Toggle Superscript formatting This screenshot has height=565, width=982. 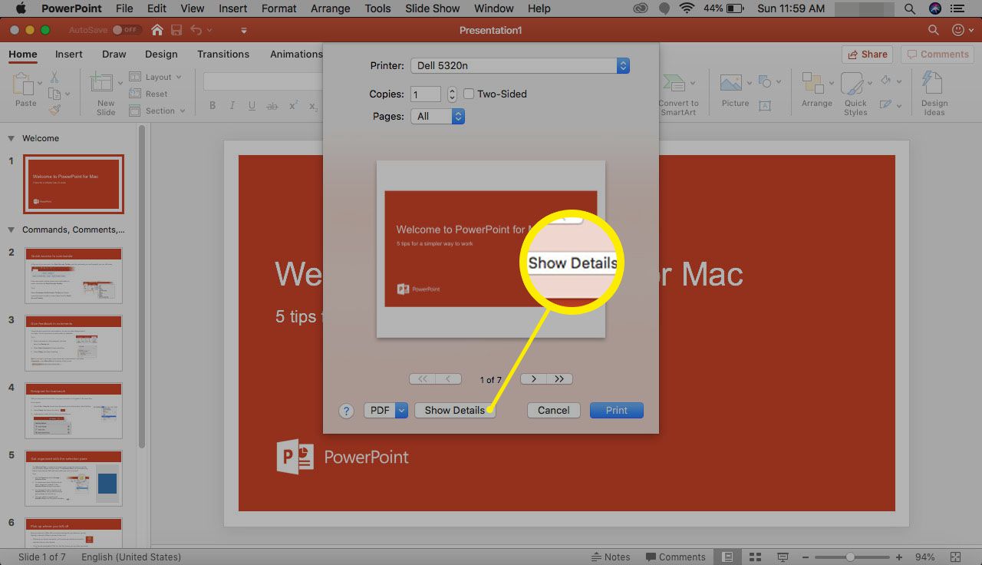[294, 106]
